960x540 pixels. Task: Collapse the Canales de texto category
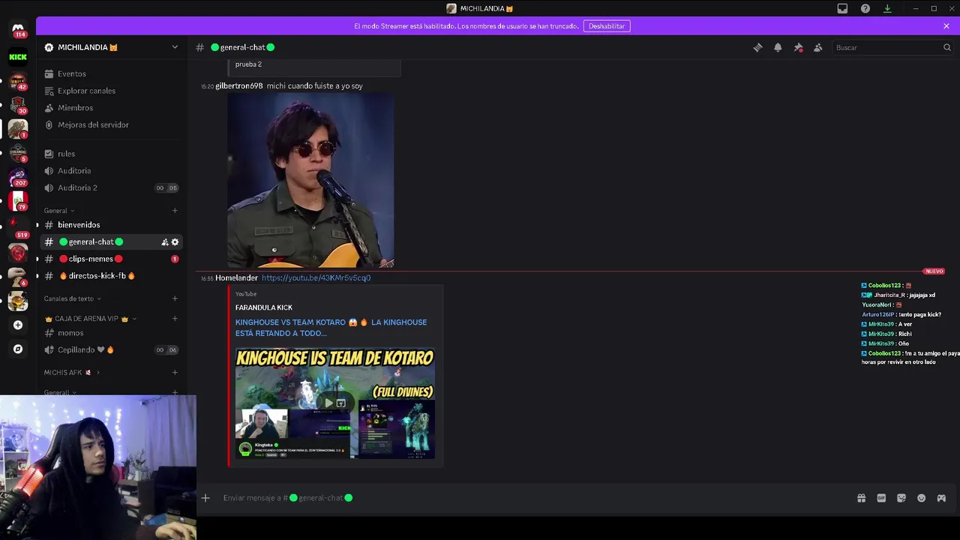coord(73,298)
